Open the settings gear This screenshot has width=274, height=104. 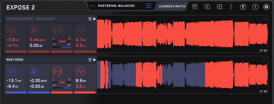tap(266, 7)
